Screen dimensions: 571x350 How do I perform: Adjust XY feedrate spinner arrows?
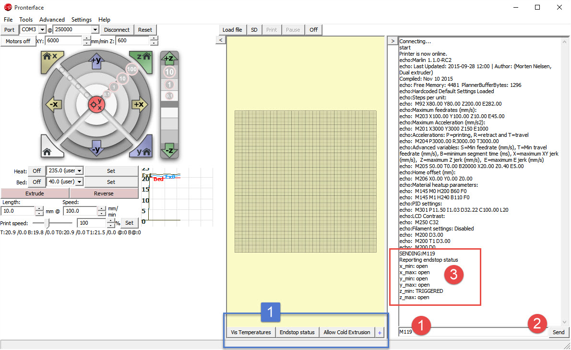pos(87,41)
